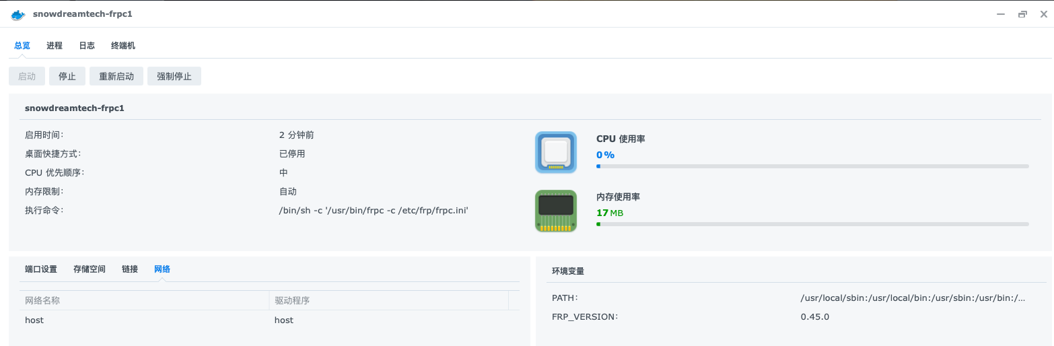Open the 终端机 tab
The width and height of the screenshot is (1054, 346).
click(123, 46)
